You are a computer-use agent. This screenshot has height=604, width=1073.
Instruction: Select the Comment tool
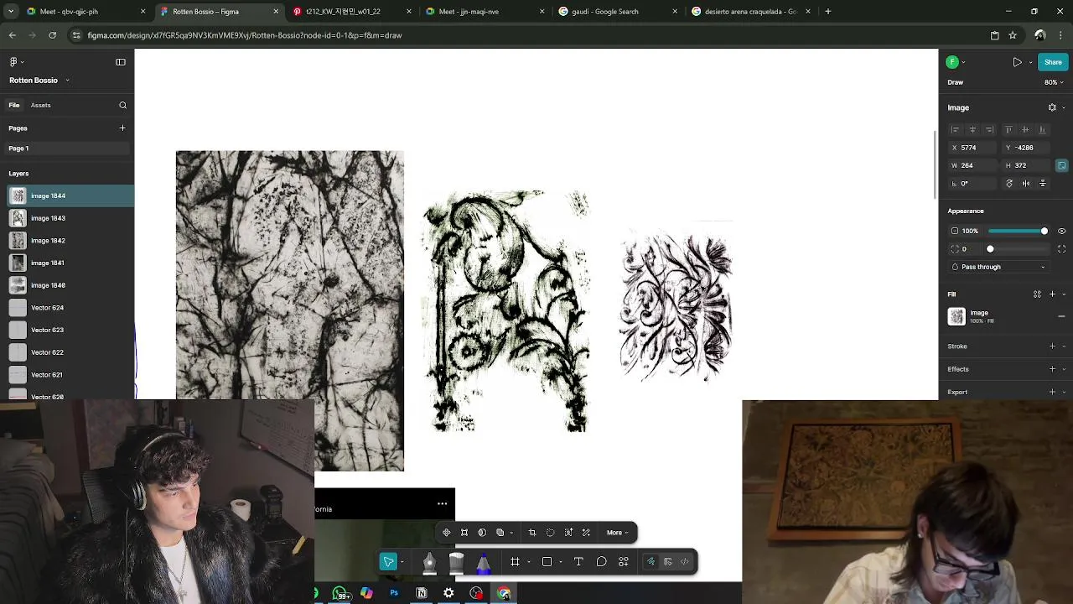[x=601, y=562]
